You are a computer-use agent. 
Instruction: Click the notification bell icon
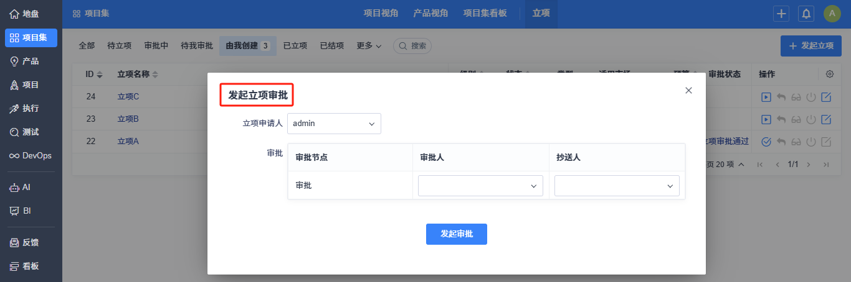click(x=806, y=14)
